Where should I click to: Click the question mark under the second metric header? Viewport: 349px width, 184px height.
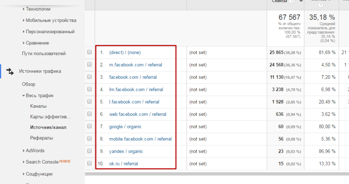[x=321, y=5]
